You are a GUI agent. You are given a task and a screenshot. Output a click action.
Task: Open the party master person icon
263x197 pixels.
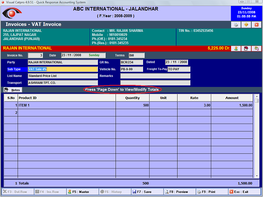click(236, 49)
